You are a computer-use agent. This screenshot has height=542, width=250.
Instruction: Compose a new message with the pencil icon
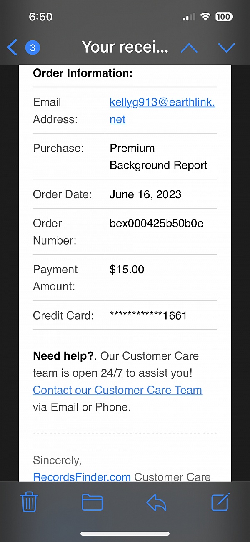(220, 502)
